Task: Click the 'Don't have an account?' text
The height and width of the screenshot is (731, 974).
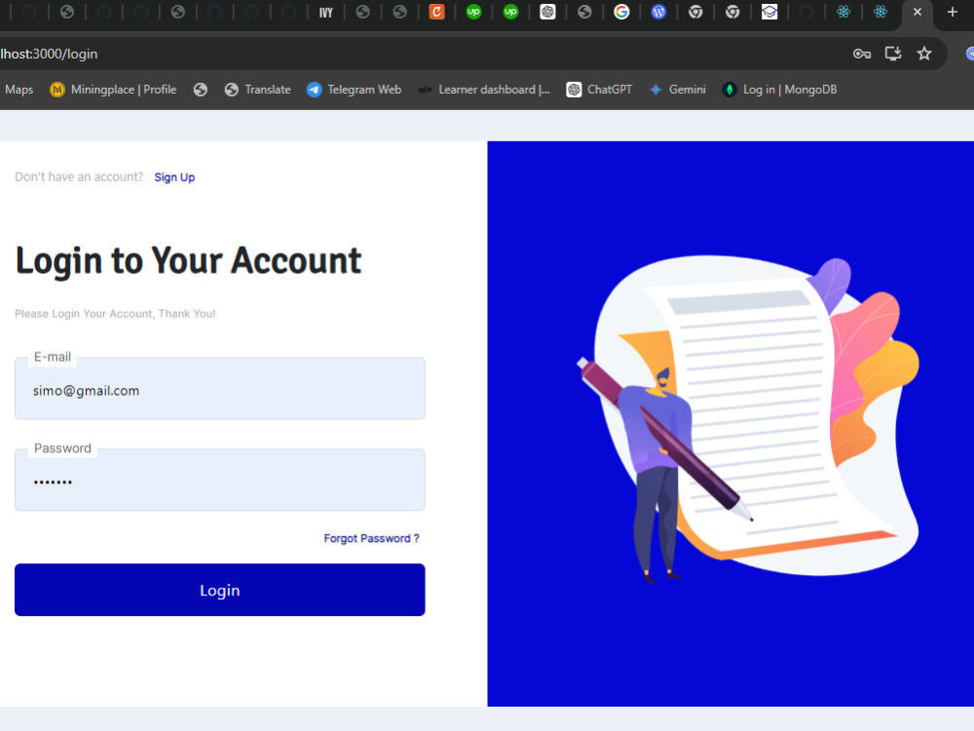Action: tap(79, 177)
